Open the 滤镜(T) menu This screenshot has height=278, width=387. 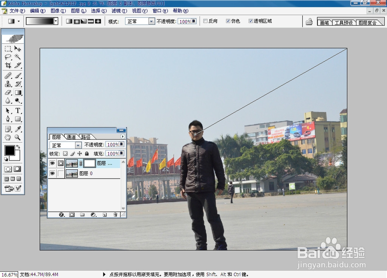pyautogui.click(x=120, y=11)
